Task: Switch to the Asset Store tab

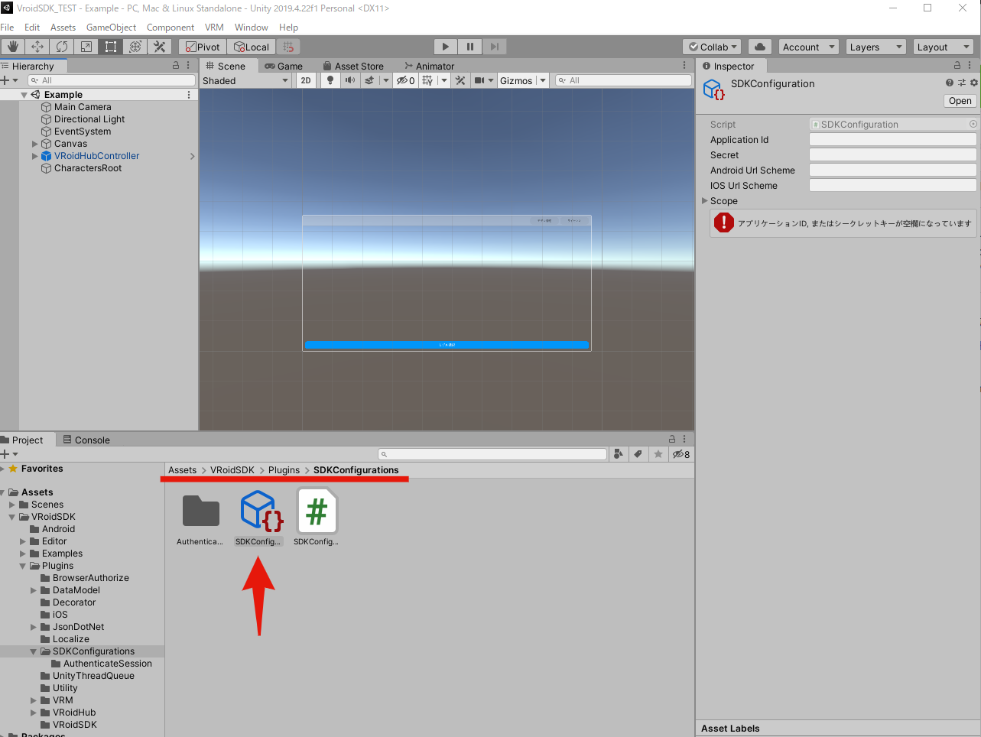Action: 353,66
